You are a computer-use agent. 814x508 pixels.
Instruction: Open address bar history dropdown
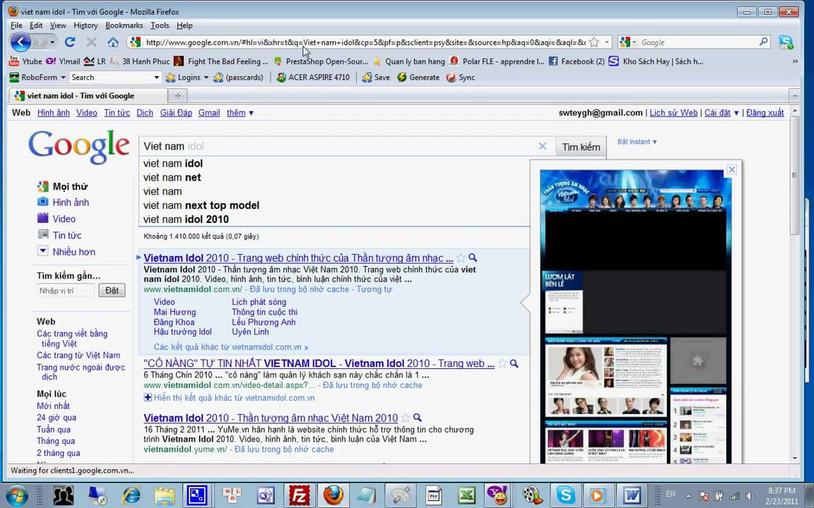(608, 42)
